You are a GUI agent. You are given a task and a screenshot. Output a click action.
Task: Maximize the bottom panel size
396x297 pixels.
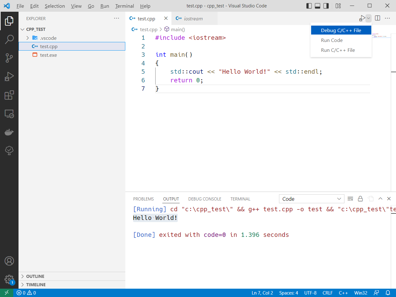click(380, 199)
